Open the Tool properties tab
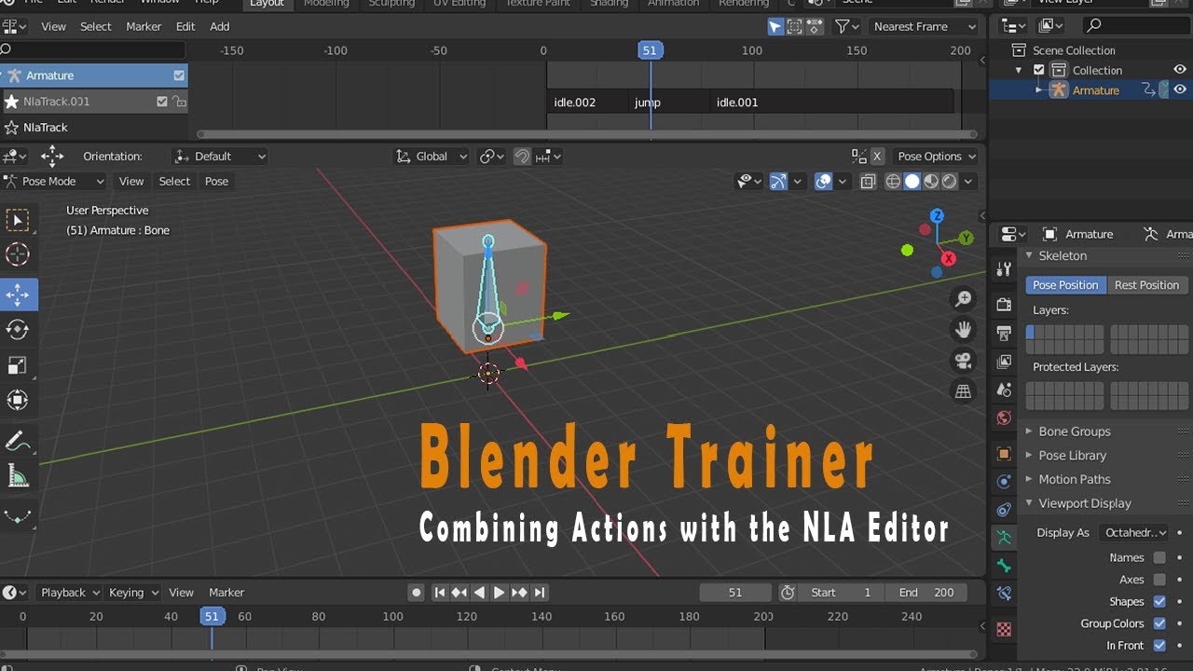The height and width of the screenshot is (671, 1193). click(x=1004, y=268)
